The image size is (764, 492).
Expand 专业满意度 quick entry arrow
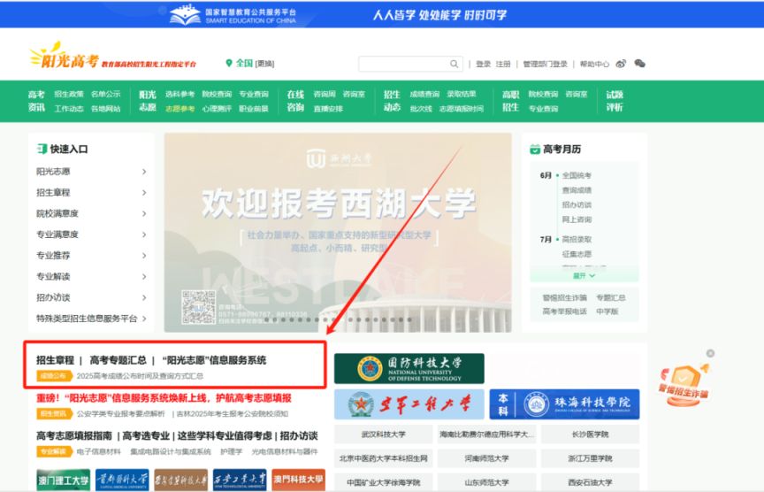coord(144,234)
